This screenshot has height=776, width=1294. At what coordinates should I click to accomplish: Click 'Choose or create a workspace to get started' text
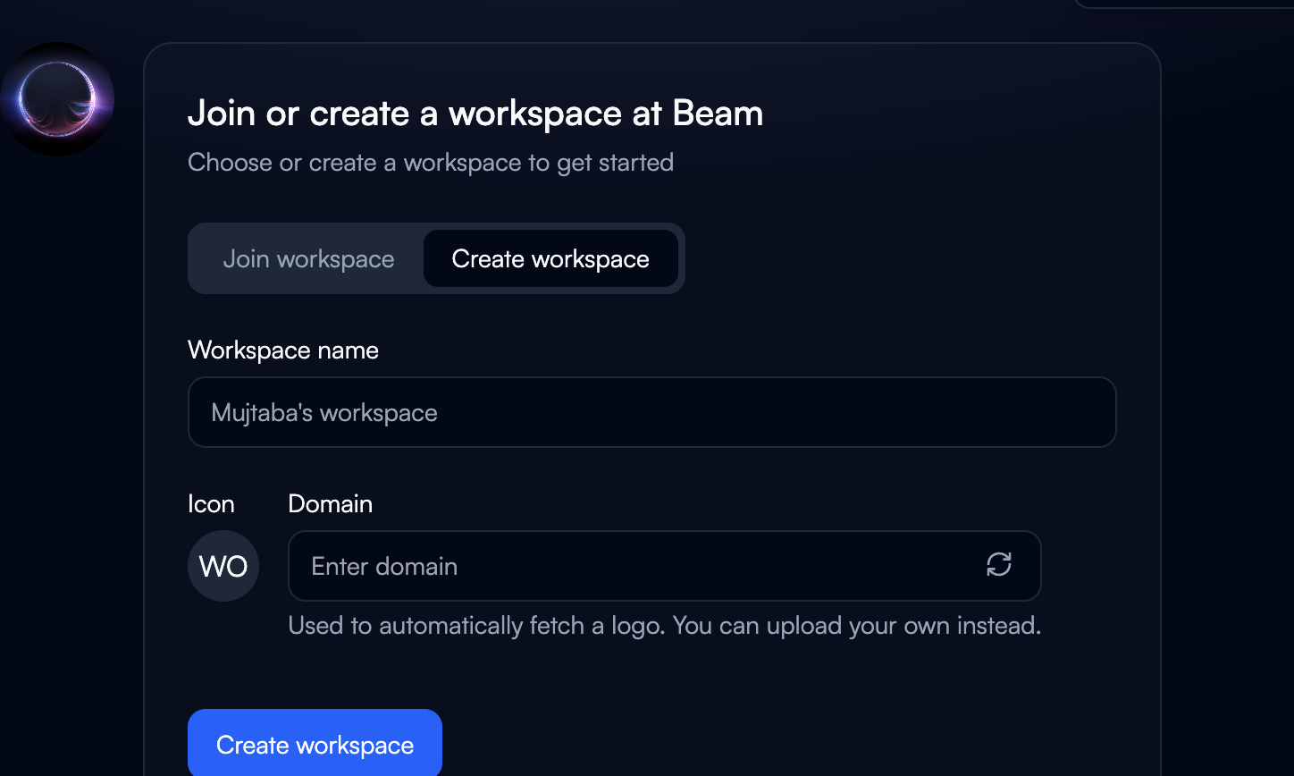click(x=431, y=163)
